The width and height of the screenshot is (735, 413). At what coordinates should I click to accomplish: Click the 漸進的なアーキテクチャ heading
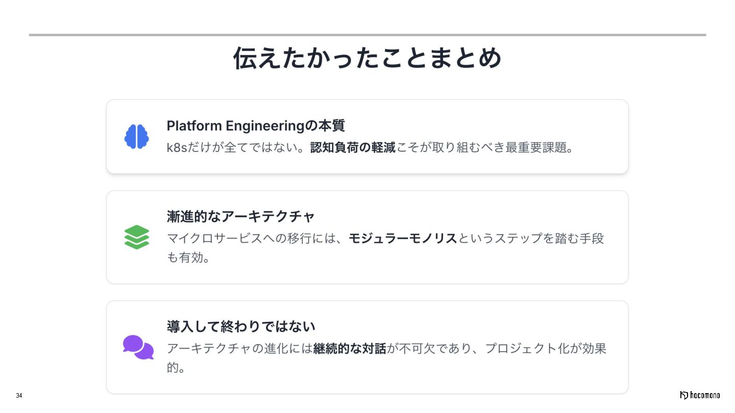click(x=241, y=216)
